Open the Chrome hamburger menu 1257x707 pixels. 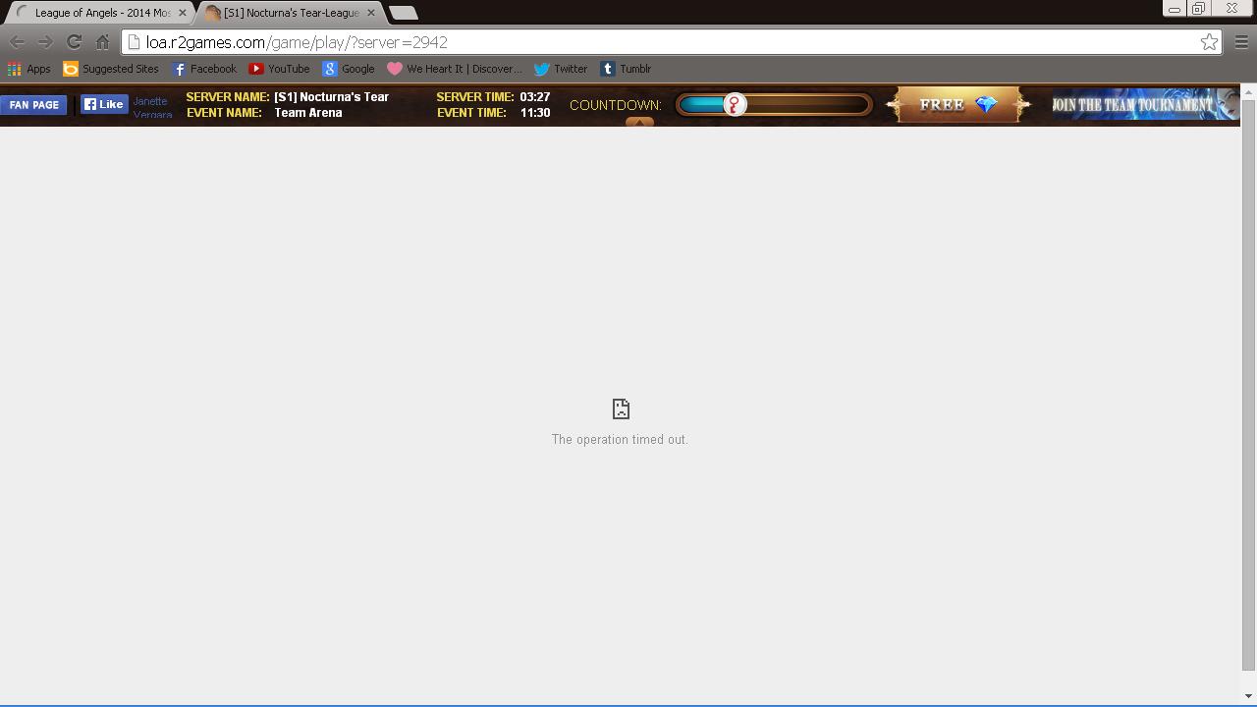(1241, 42)
